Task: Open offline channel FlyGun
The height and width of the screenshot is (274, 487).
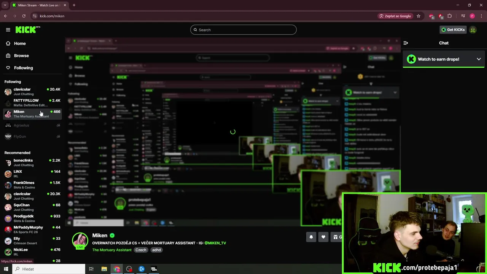Action: pos(32,136)
